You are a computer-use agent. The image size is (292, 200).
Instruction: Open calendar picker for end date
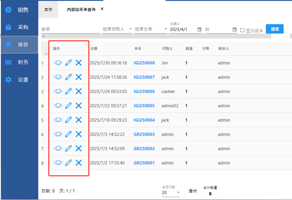234,29
